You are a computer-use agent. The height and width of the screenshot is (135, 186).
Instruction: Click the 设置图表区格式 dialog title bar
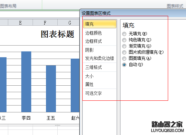coord(133,13)
